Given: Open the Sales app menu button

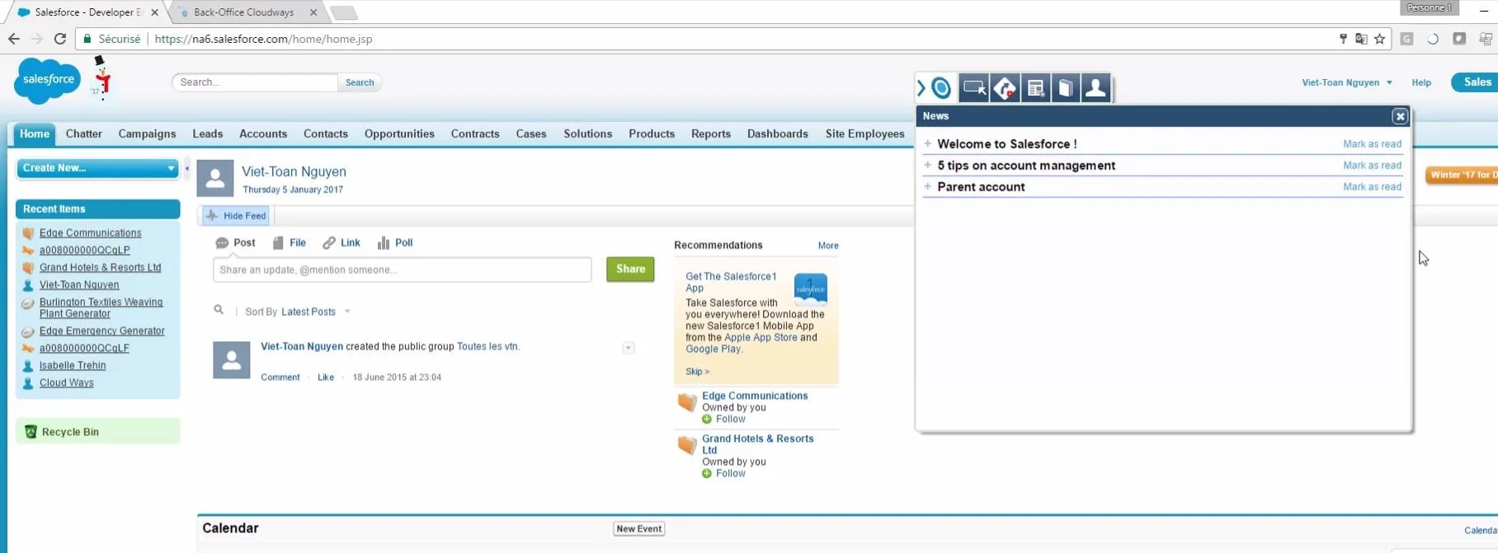Looking at the screenshot, I should [1475, 82].
